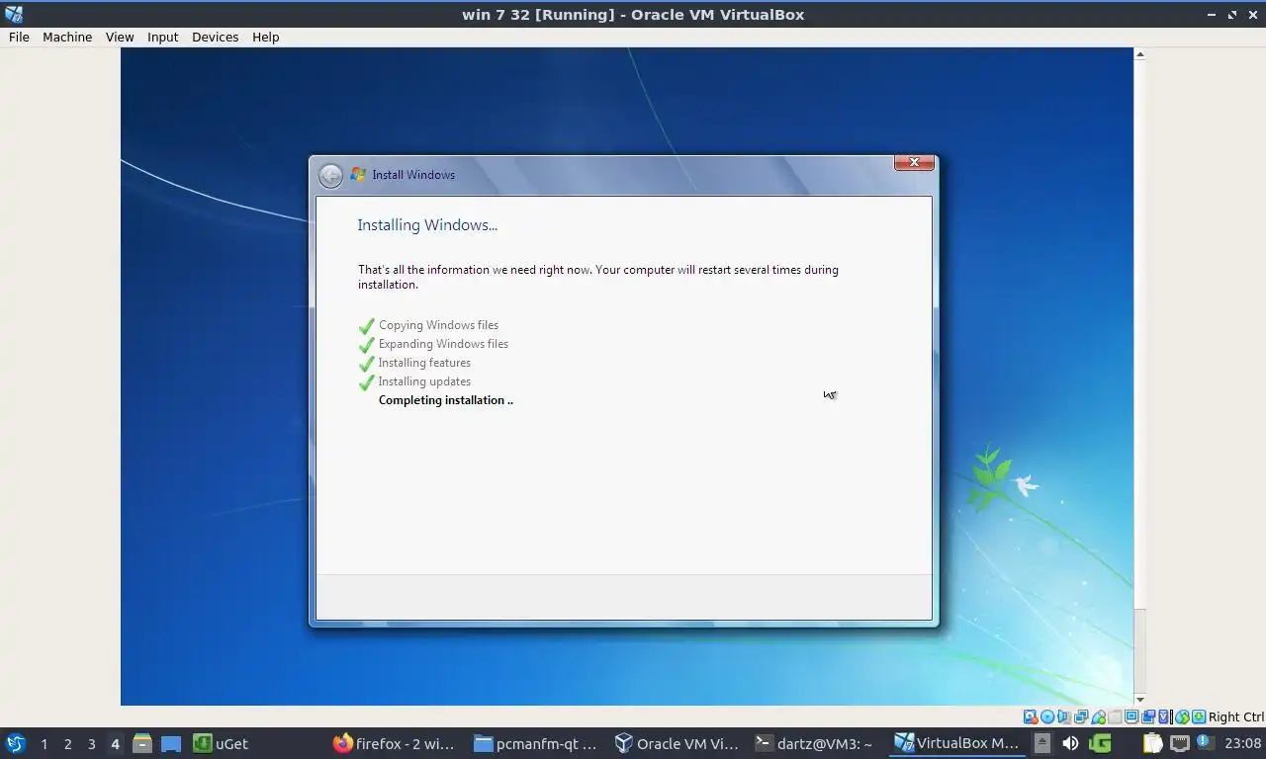Viewport: 1266px width, 759px height.
Task: Open the clipboard manager tray icon
Action: 1153,743
